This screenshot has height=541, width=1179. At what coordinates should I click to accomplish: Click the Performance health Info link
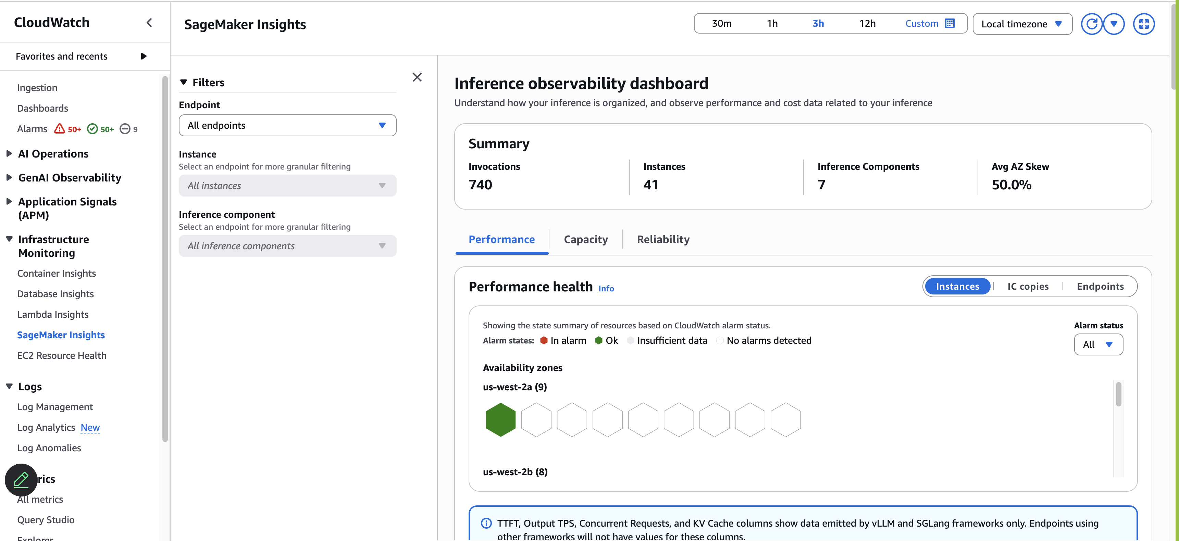pyautogui.click(x=606, y=288)
